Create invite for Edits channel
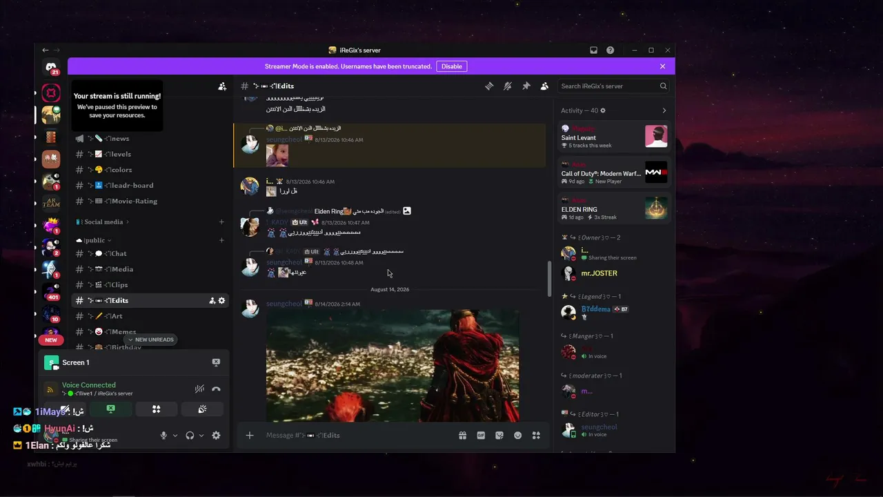The image size is (883, 497). [212, 300]
